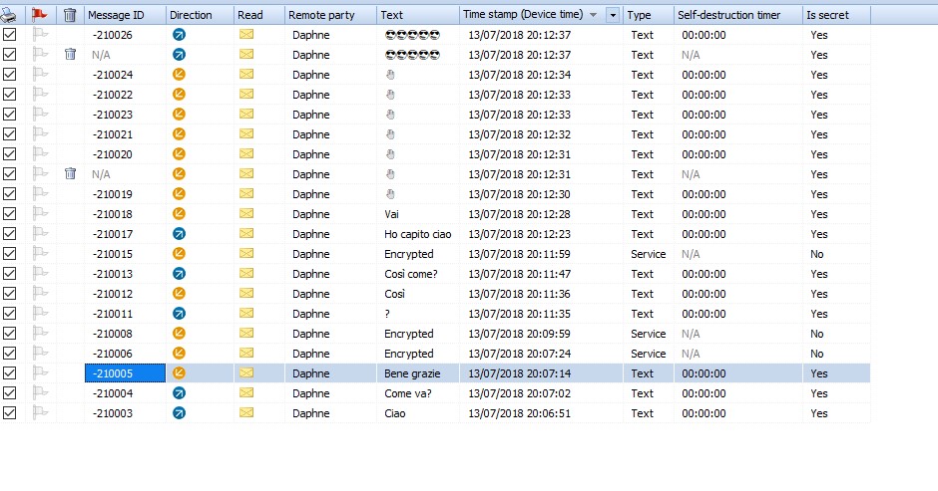The height and width of the screenshot is (491, 938).
Task: Uncheck the checkbox for message -210012
Action: tap(10, 293)
